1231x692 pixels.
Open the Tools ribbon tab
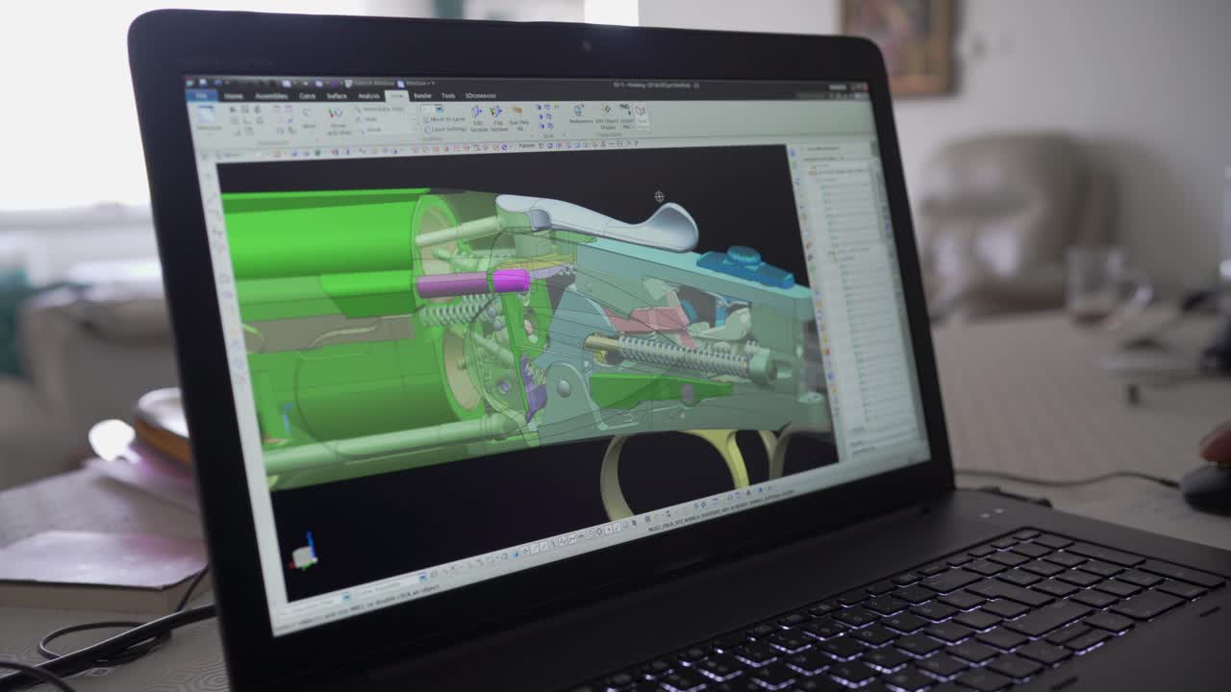point(446,96)
